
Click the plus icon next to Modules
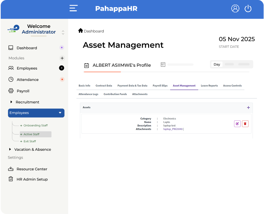62,58
